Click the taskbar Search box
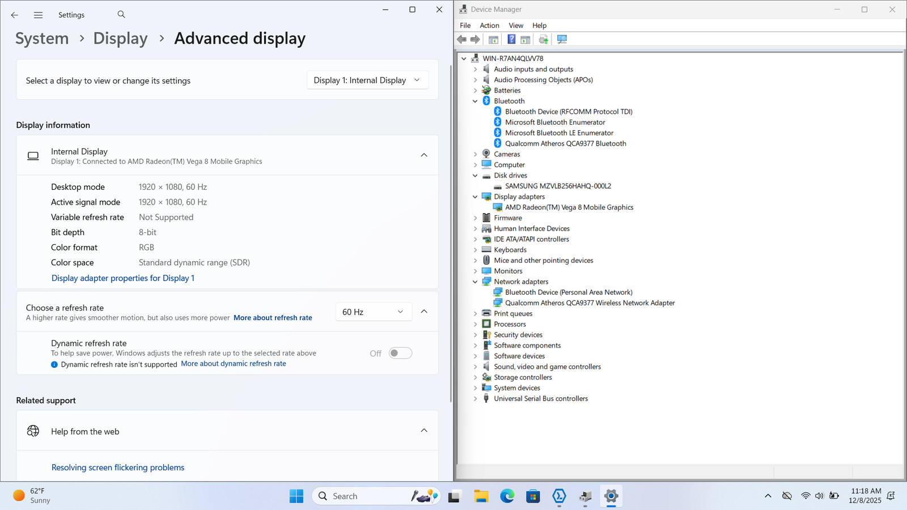 pos(376,496)
